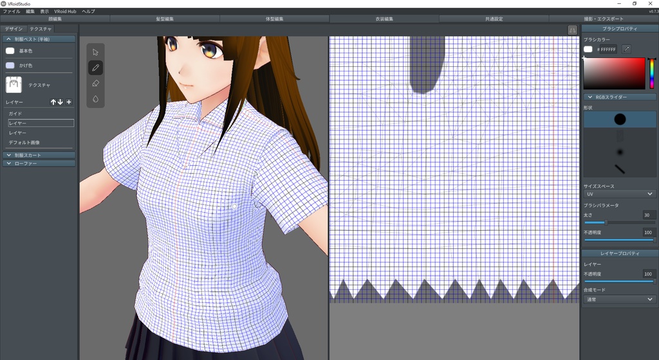Collapse the 制服ベスト (半袖) section
This screenshot has width=659, height=360.
click(39, 39)
